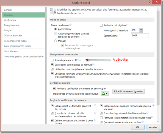Close the Options Excel dialog
163x133 pixels.
(157, 2)
